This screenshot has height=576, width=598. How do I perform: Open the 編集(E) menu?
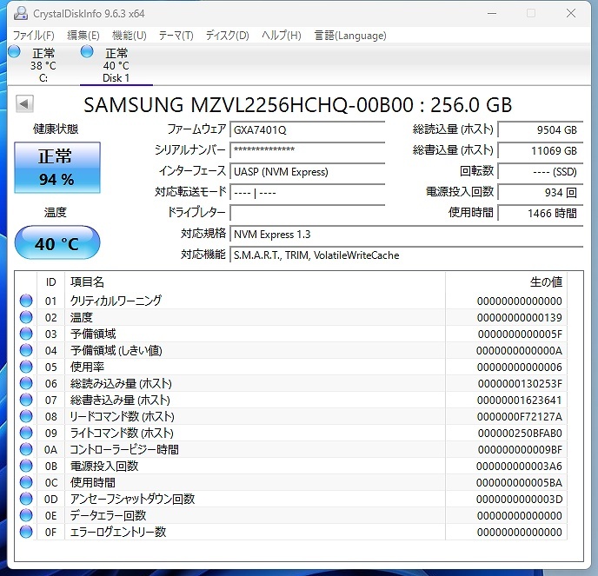coord(83,36)
